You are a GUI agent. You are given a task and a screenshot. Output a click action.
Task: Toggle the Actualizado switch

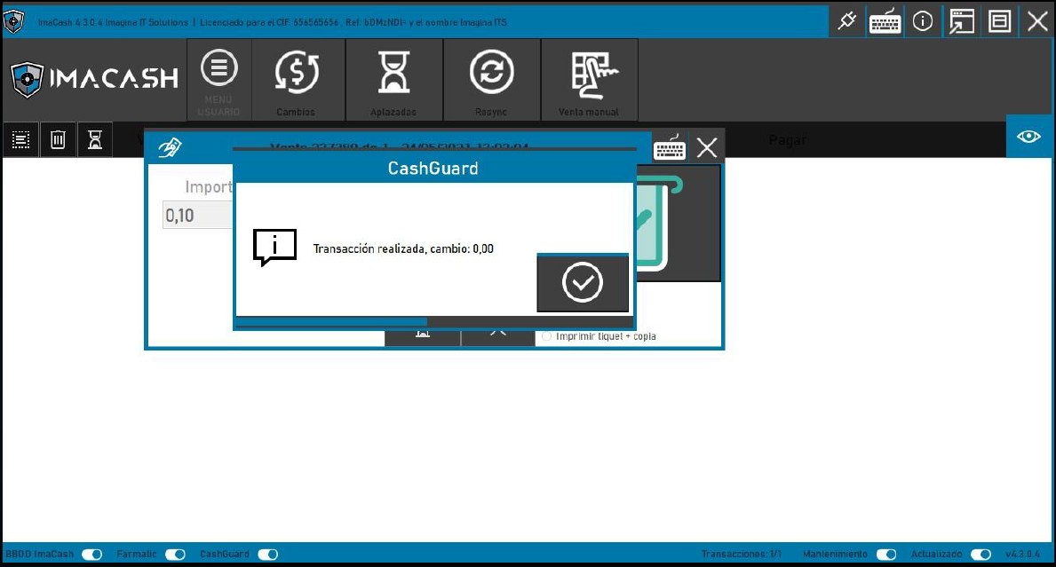point(981,555)
